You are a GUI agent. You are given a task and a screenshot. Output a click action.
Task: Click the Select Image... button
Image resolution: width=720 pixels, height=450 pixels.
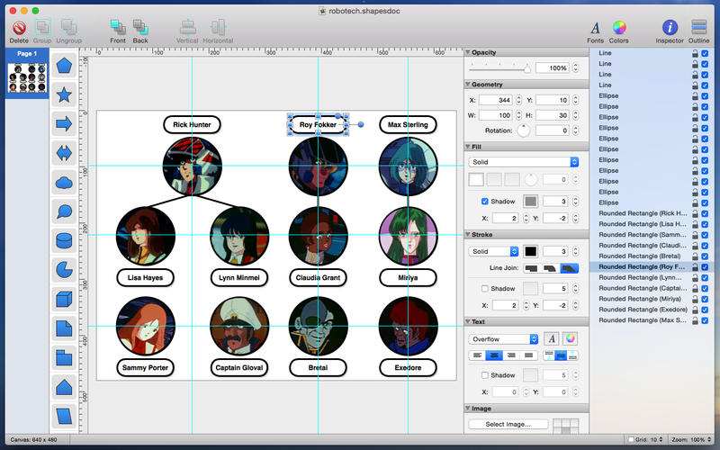[508, 424]
